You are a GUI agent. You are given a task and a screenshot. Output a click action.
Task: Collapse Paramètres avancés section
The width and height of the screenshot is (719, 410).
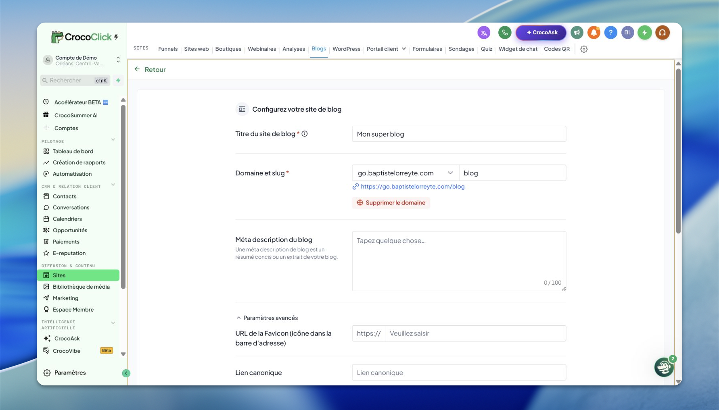[267, 318]
